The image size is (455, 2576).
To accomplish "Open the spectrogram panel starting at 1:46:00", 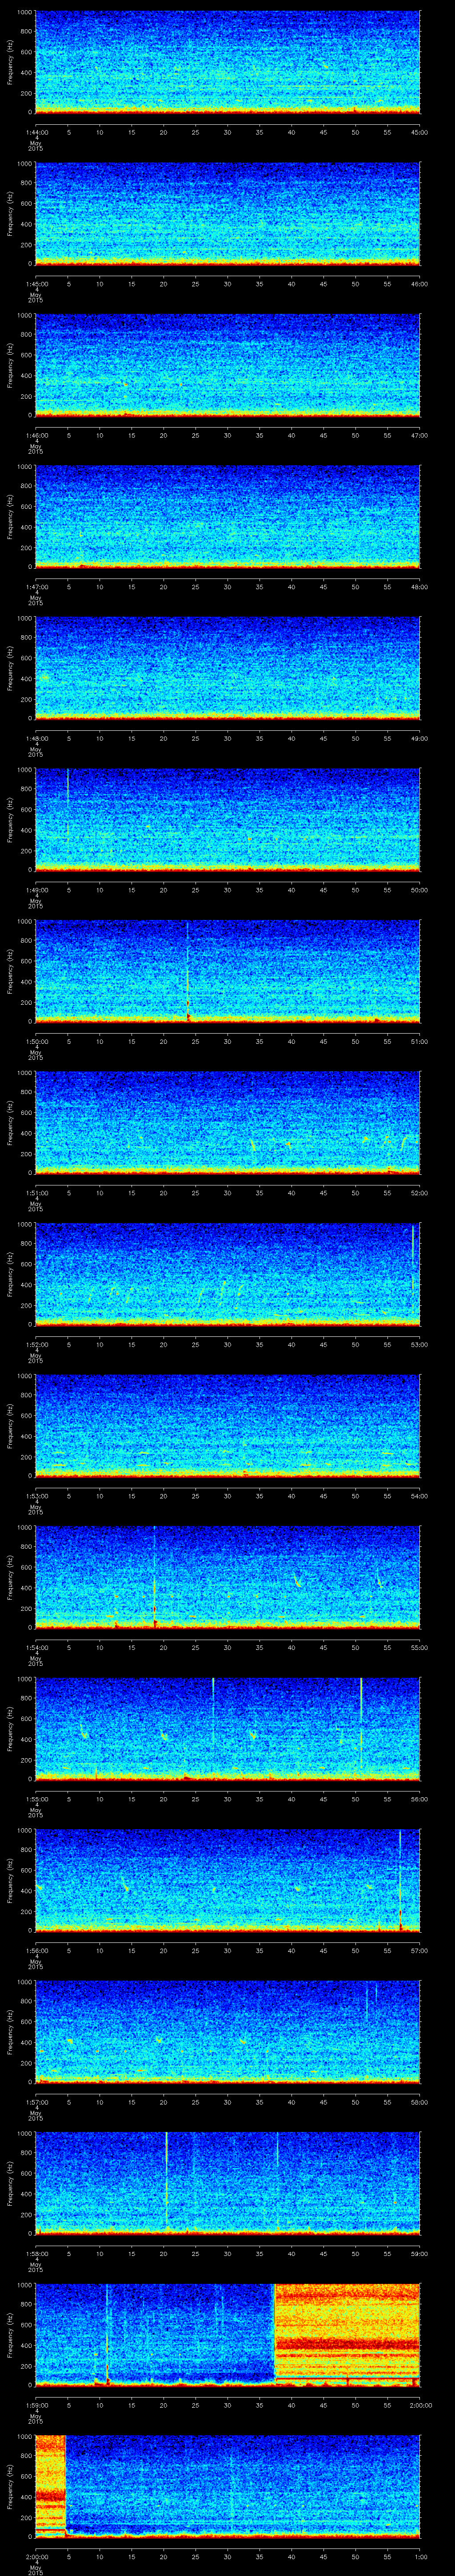I will click(227, 364).
